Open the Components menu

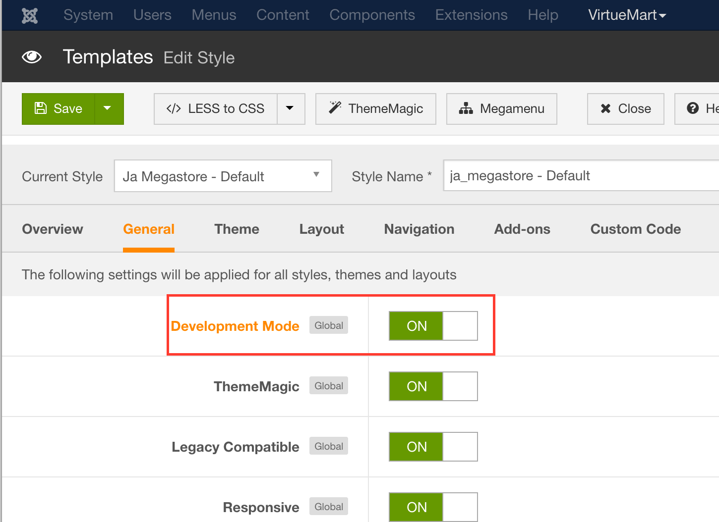(372, 15)
